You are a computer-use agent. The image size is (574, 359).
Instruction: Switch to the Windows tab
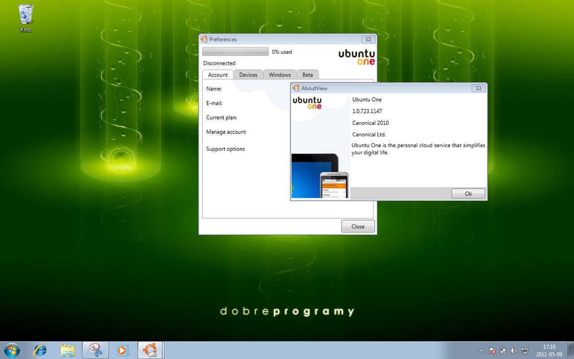coord(279,74)
